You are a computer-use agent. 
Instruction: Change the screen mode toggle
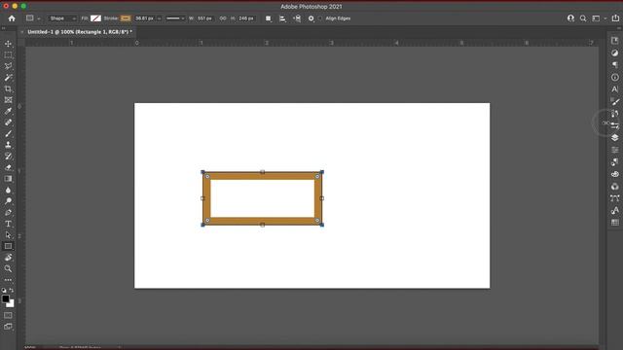pos(8,327)
